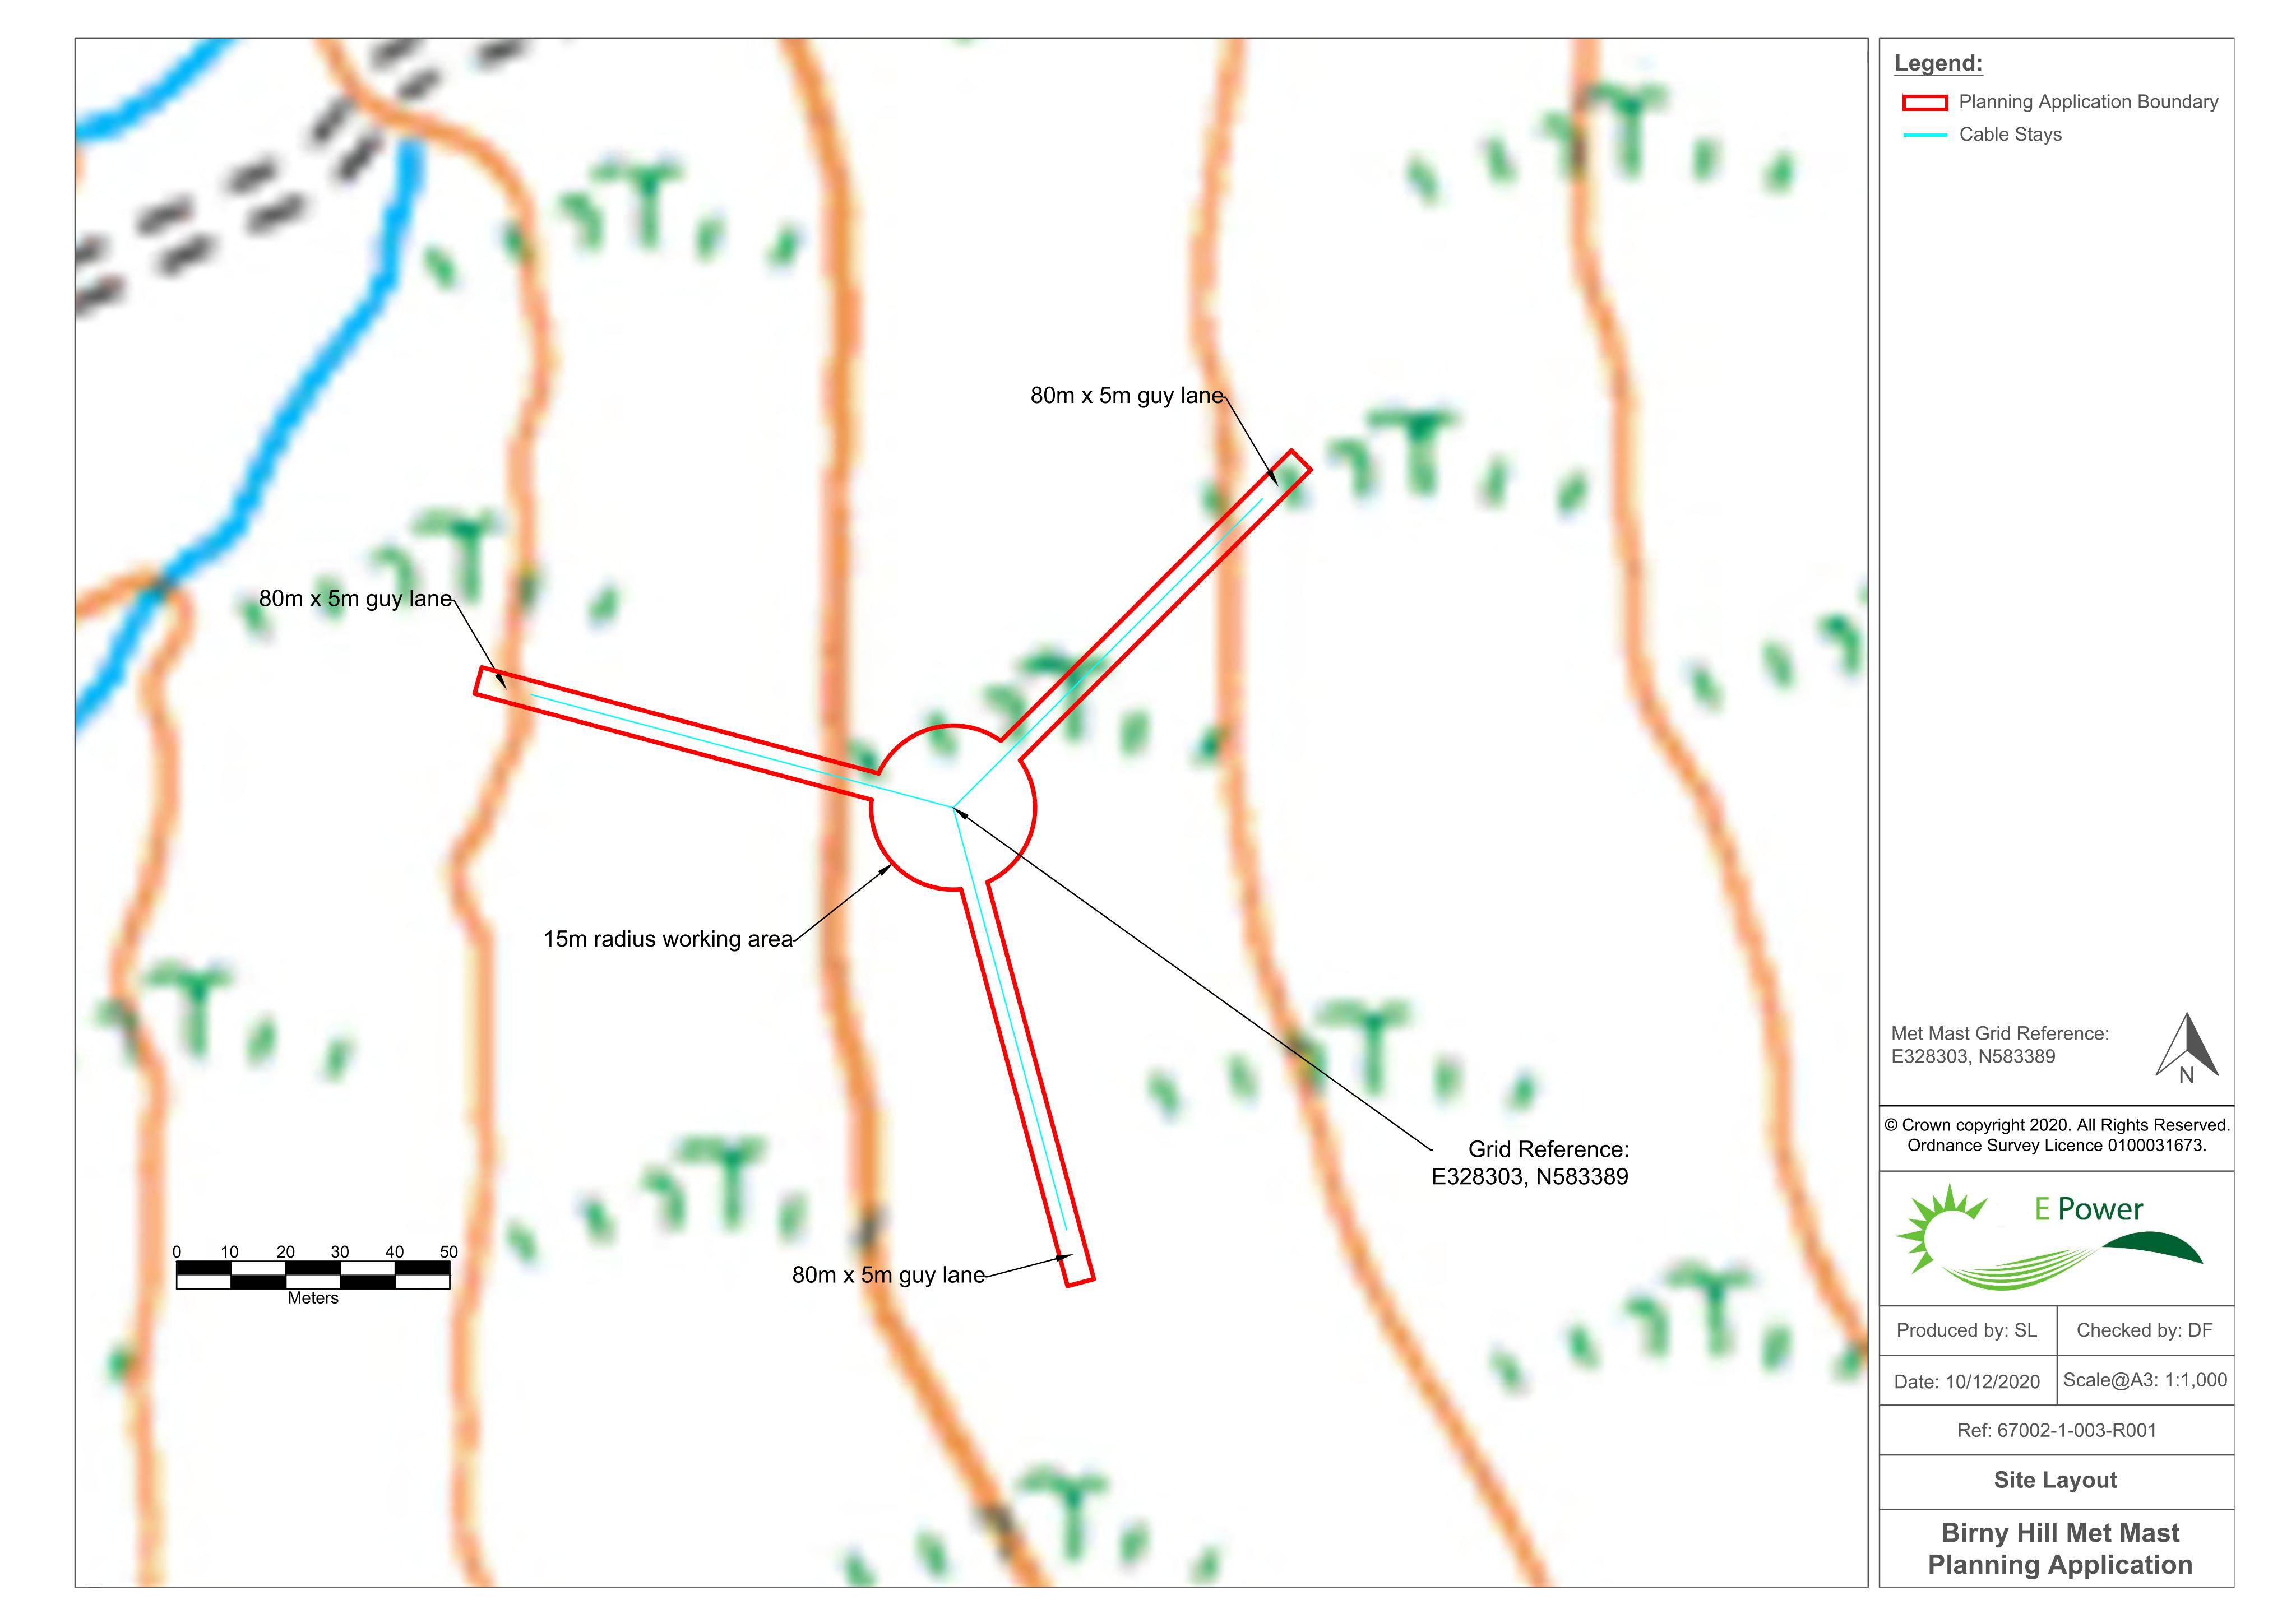
Task: Click 'Date: 10/12/2020' cell
Action: 1967,1381
